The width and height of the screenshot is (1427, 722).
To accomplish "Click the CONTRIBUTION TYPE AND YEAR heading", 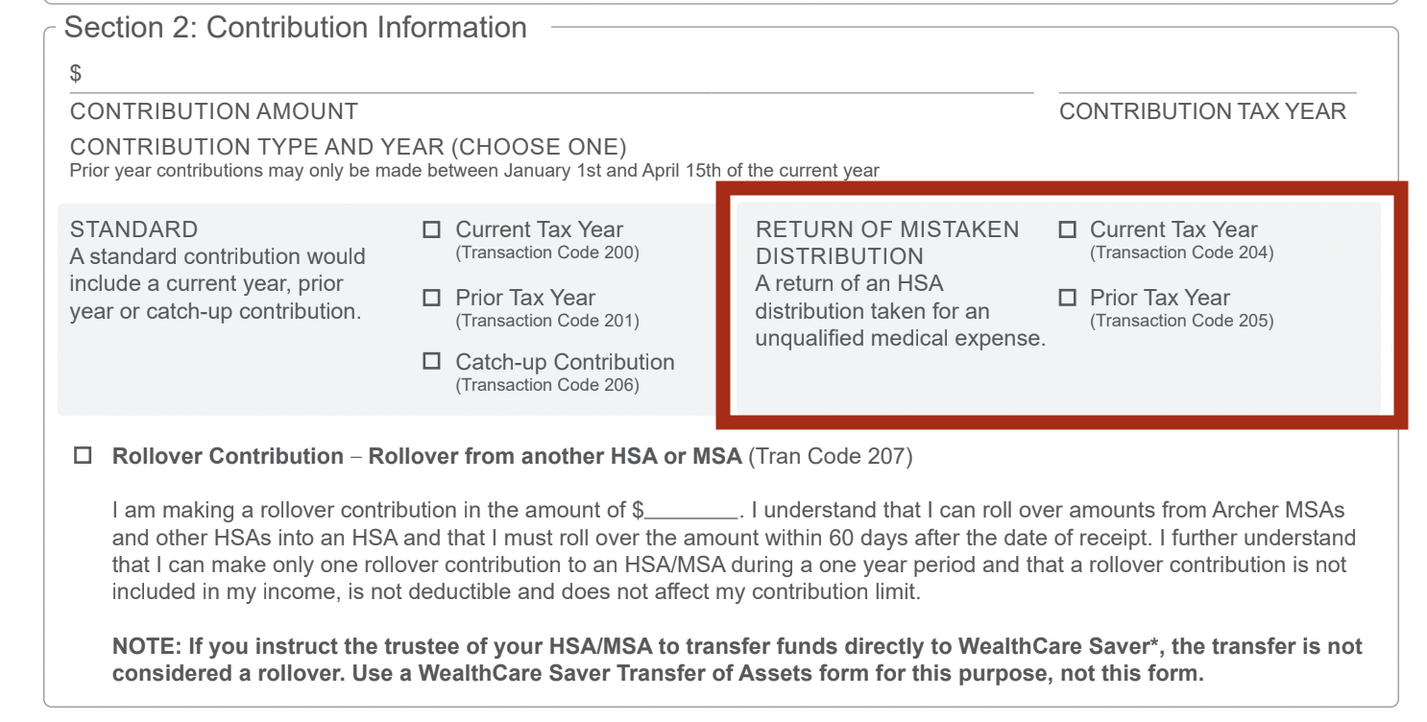I will (348, 148).
